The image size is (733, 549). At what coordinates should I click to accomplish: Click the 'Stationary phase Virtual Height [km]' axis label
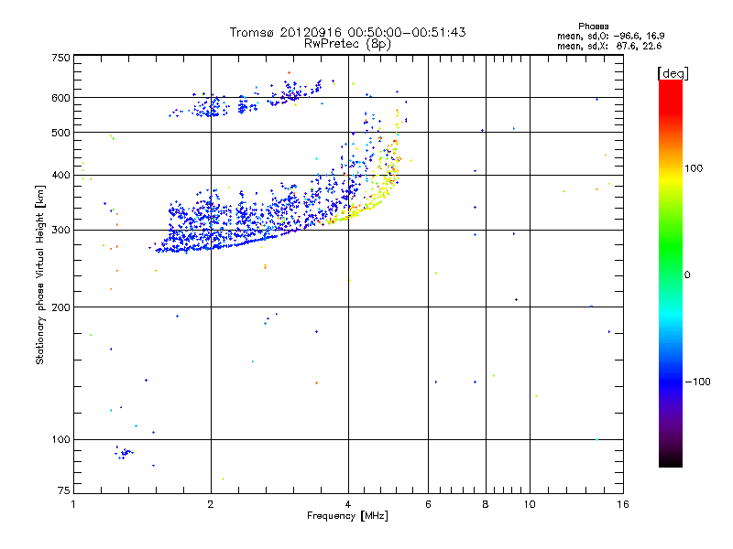[x=40, y=274]
